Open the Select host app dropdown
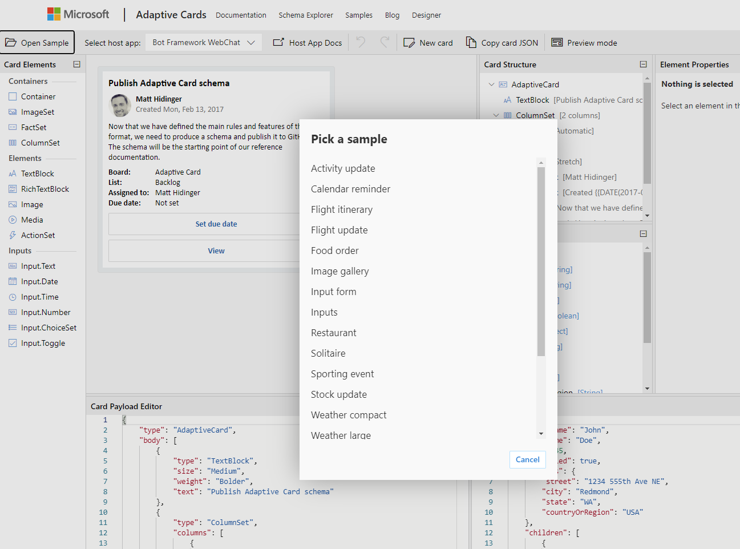Viewport: 740px width, 549px height. [203, 42]
